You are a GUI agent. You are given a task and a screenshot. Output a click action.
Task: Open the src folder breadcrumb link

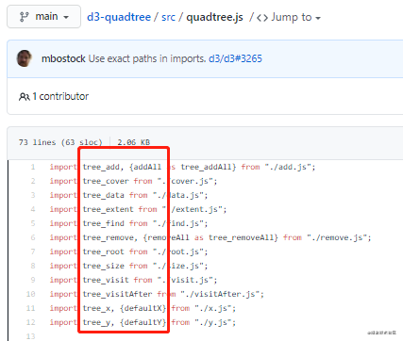pyautogui.click(x=168, y=17)
